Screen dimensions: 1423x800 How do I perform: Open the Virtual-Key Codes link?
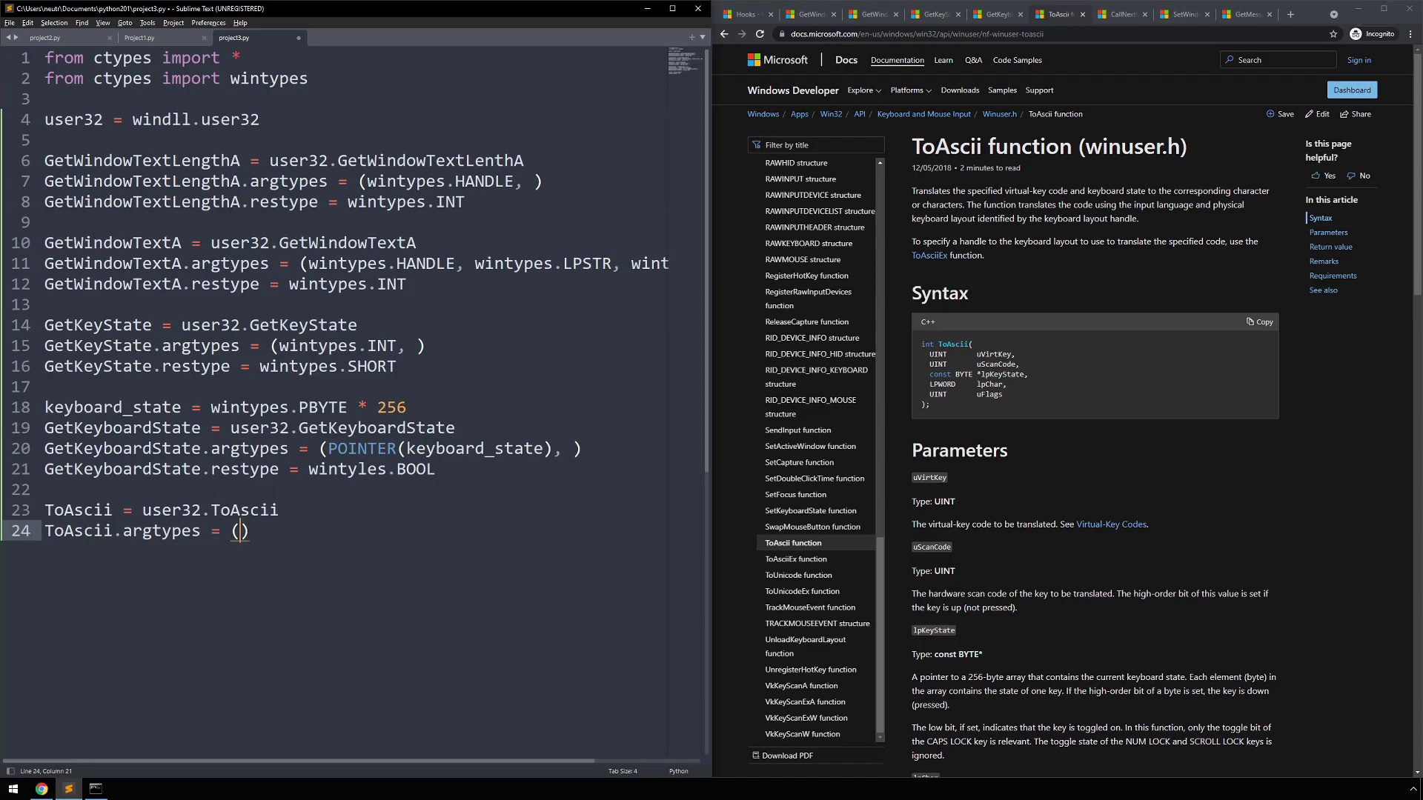point(1111,524)
